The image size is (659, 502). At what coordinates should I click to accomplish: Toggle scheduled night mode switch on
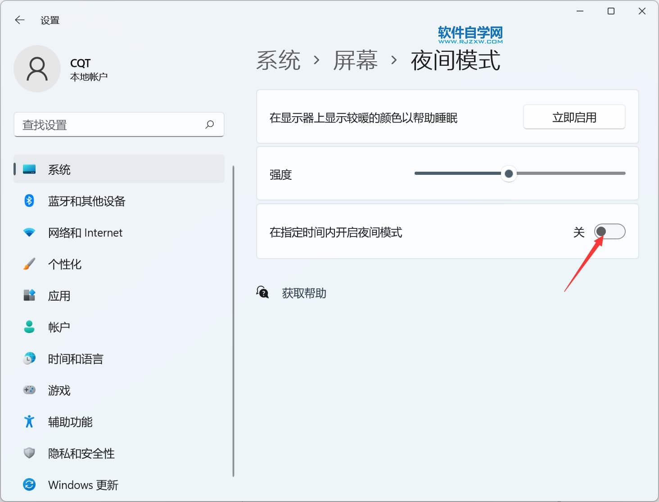(x=609, y=232)
